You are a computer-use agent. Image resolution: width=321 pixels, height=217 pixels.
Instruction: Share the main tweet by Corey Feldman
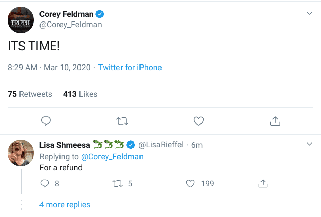point(275,121)
